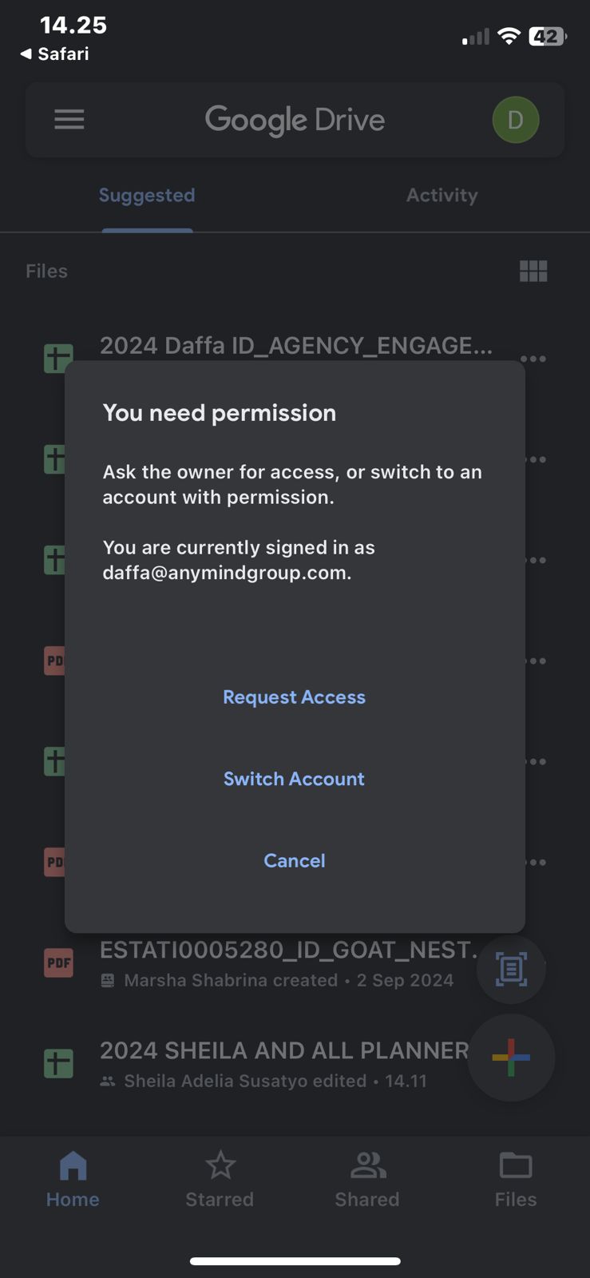Choose Switch Account in the dialog
Image resolution: width=590 pixels, height=1278 pixels.
(x=294, y=779)
